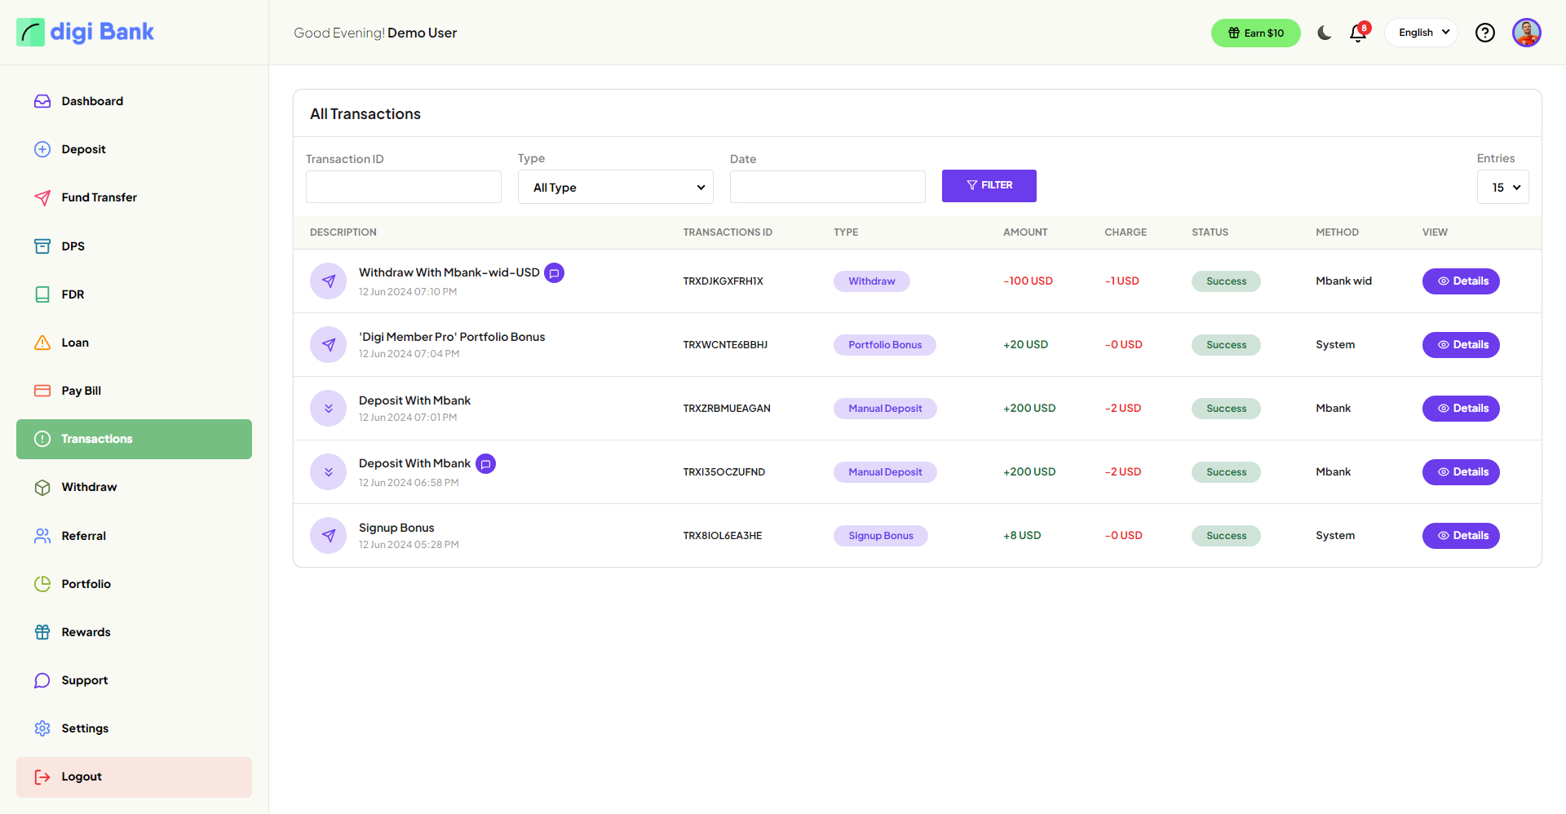Click the help question-mark icon
Image resolution: width=1566 pixels, height=814 pixels.
1484,33
